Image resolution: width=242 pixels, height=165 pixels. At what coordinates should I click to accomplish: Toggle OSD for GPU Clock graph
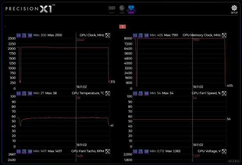[19, 35]
